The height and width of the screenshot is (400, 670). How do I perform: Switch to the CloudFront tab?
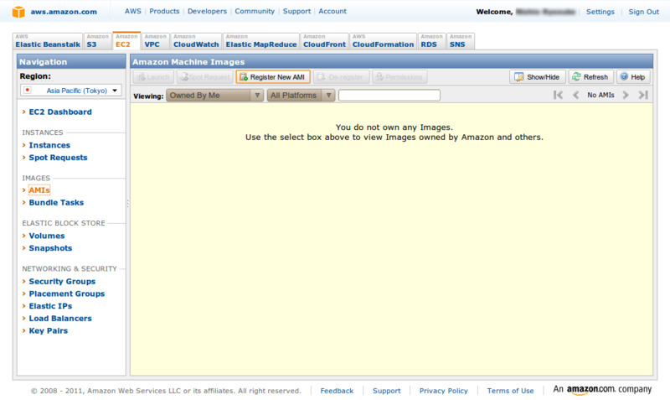coord(324,41)
